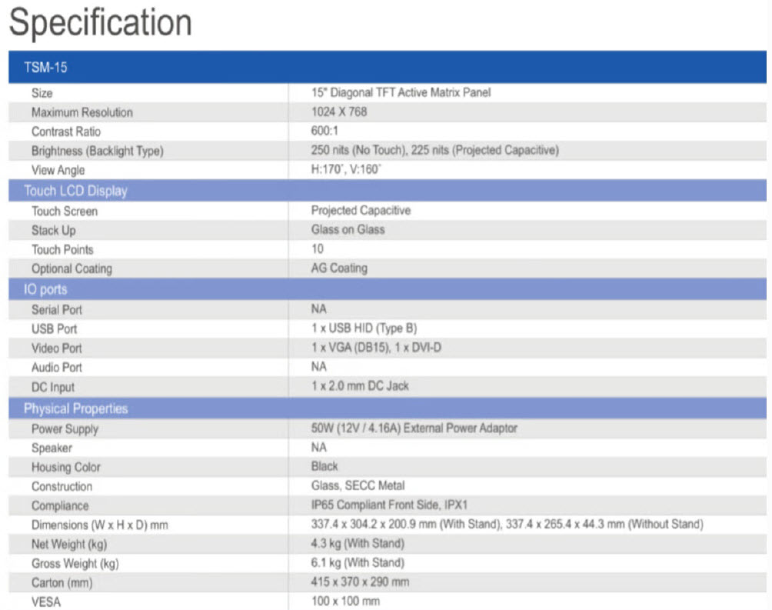Click the Construction label

click(x=62, y=487)
